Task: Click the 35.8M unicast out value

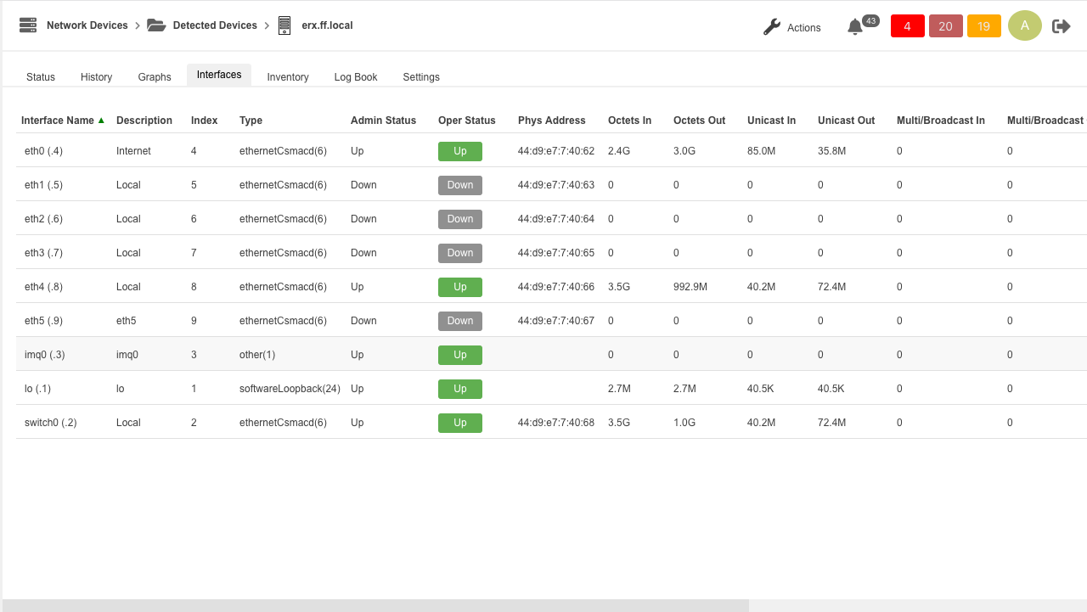Action: (x=832, y=151)
